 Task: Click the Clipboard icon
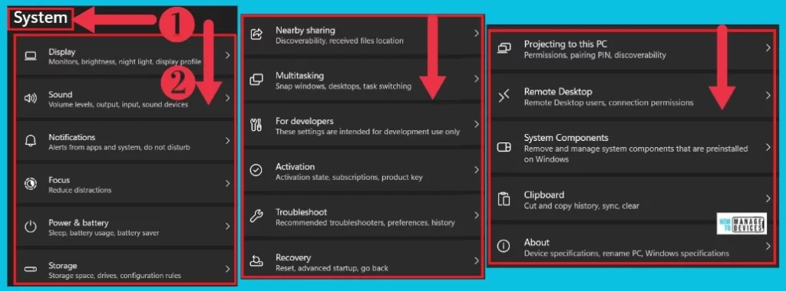coord(504,199)
